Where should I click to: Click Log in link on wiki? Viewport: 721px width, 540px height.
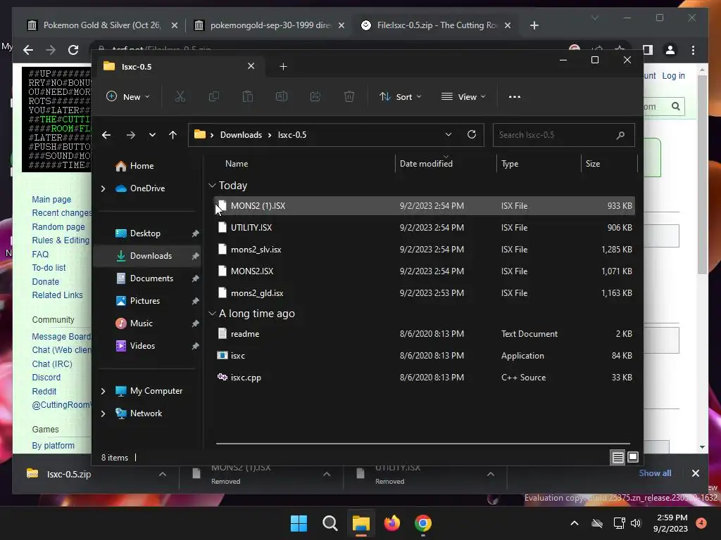(x=673, y=76)
